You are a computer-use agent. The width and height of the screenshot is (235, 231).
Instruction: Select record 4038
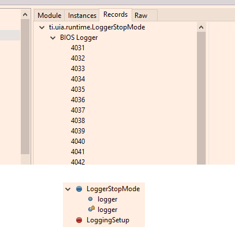tap(78, 121)
